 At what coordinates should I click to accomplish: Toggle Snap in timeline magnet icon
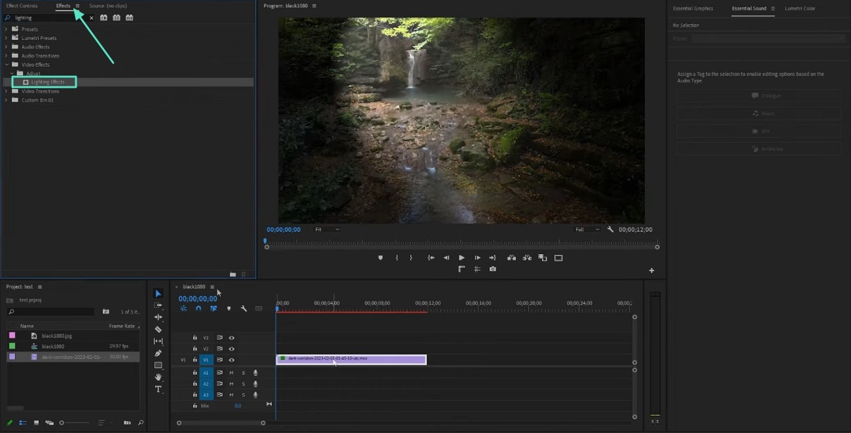pyautogui.click(x=198, y=309)
